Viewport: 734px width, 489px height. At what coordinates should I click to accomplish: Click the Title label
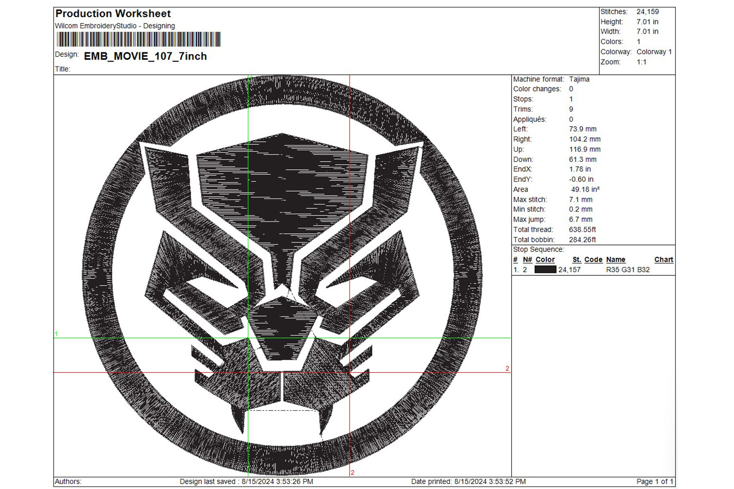click(63, 69)
